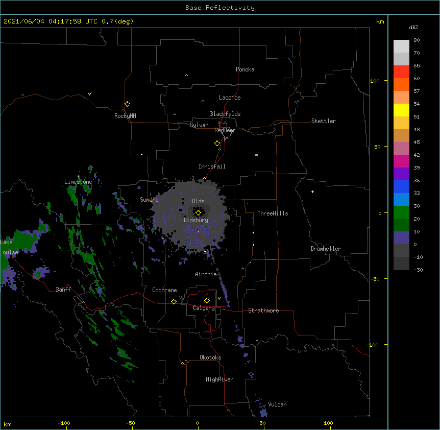Click the -10 dBZ dark gray legend swatch
This screenshot has height=430, width=440.
click(401, 264)
